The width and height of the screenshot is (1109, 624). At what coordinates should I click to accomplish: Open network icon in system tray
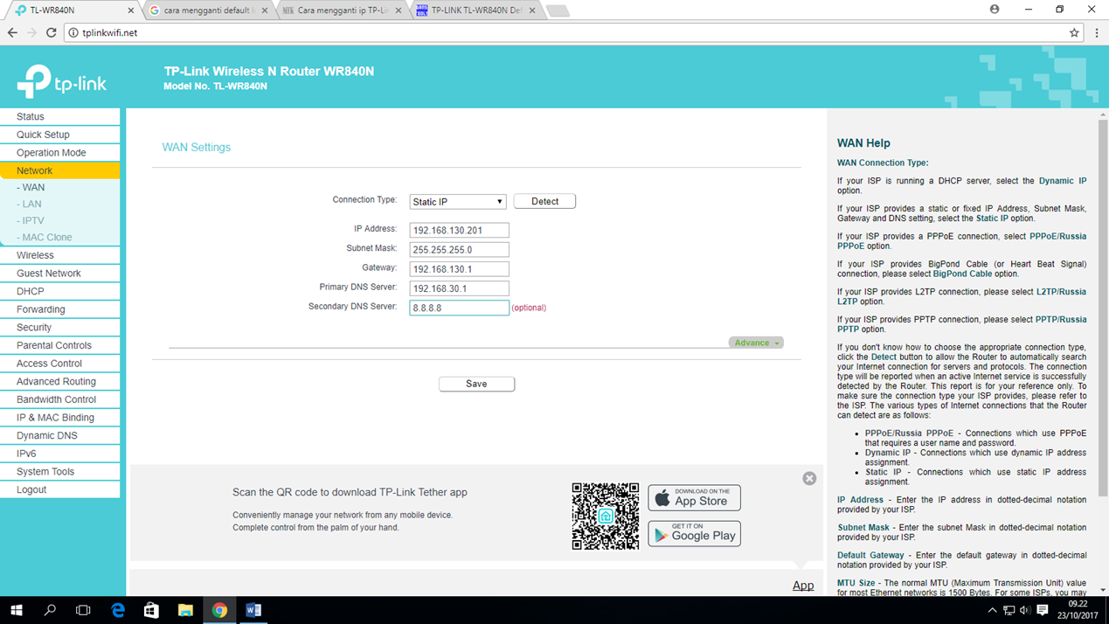(x=1008, y=610)
